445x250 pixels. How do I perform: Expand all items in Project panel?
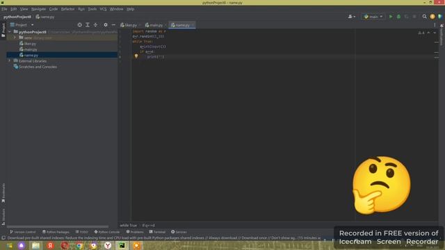88,25
